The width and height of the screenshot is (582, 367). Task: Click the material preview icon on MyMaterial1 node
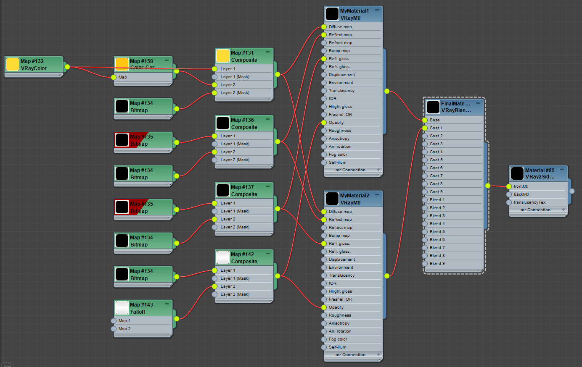pos(332,13)
